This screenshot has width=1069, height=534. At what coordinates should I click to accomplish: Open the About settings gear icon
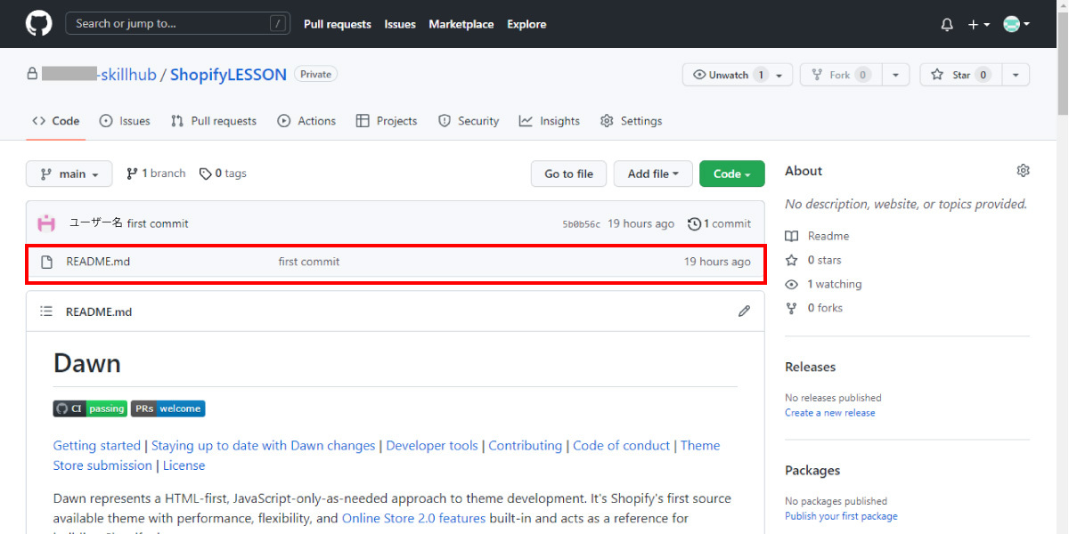1023,171
